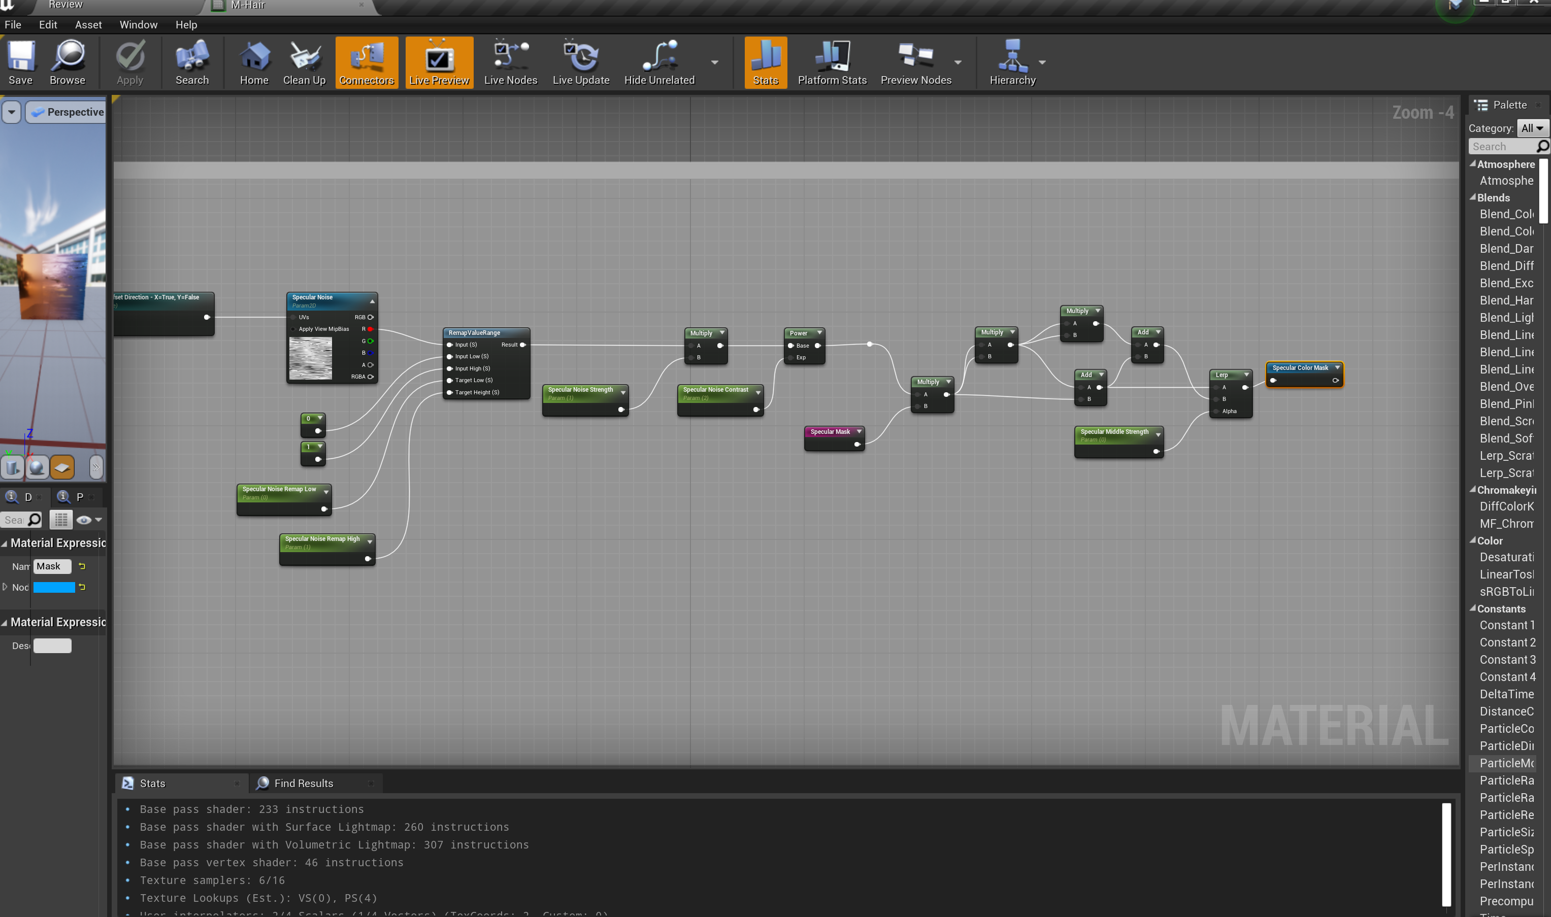This screenshot has width=1551, height=917.
Task: Toggle Platform Stats
Action: pos(832,62)
